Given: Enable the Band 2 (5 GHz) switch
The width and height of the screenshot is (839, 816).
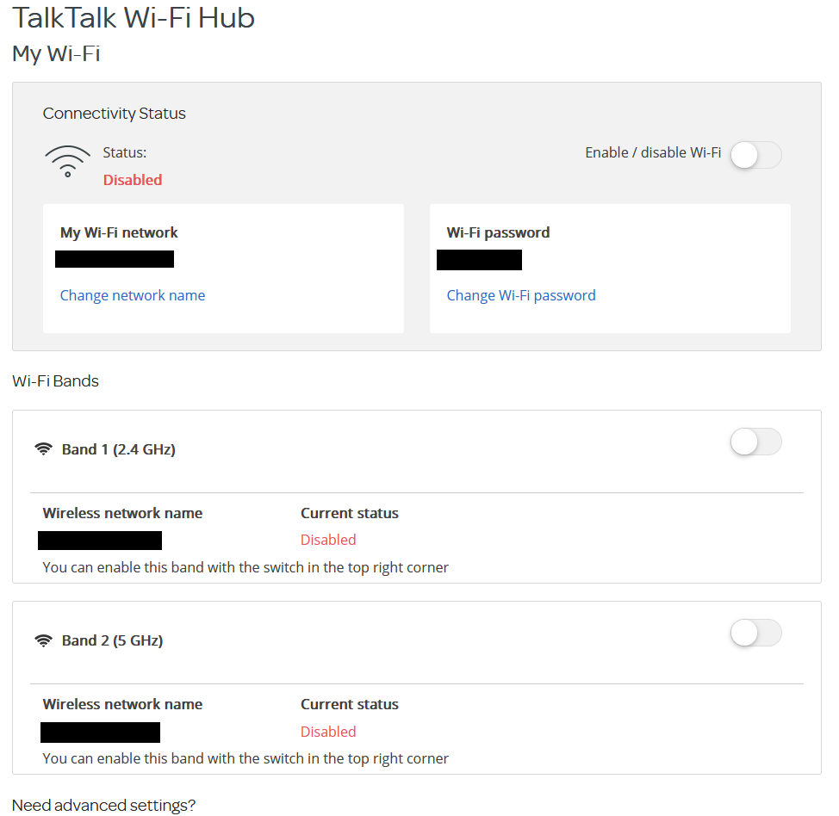Looking at the screenshot, I should pyautogui.click(x=755, y=633).
